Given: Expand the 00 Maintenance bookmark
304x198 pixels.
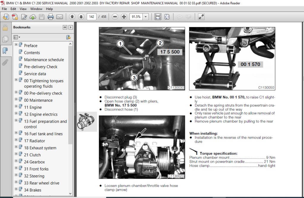Looking at the screenshot, I should tap(16, 99).
